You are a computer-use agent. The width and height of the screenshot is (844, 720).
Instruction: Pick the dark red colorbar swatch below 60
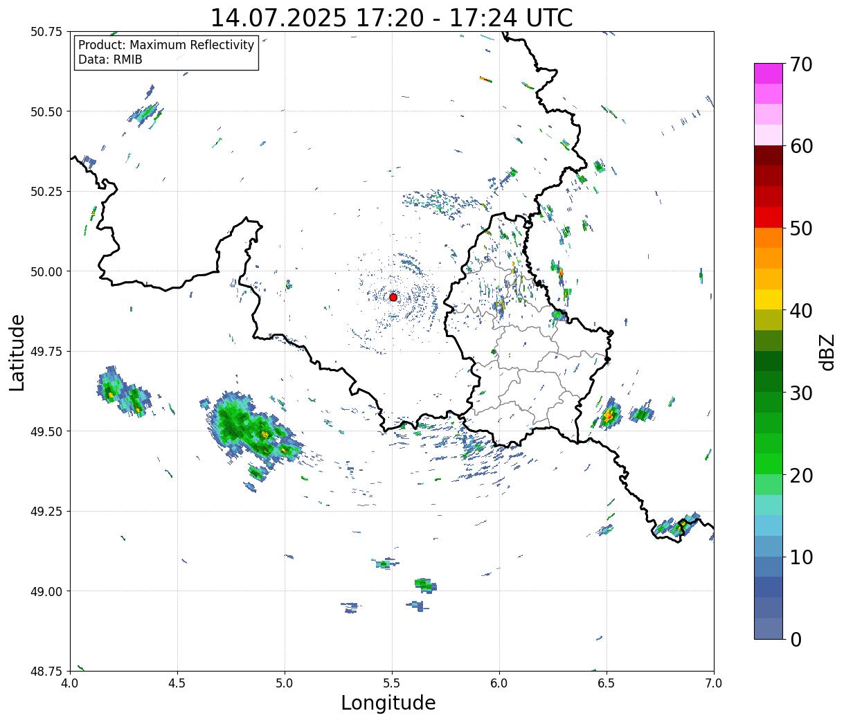[x=769, y=156]
